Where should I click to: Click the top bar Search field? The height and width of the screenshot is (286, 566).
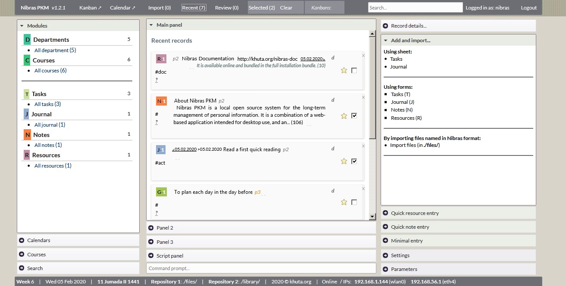[415, 8]
